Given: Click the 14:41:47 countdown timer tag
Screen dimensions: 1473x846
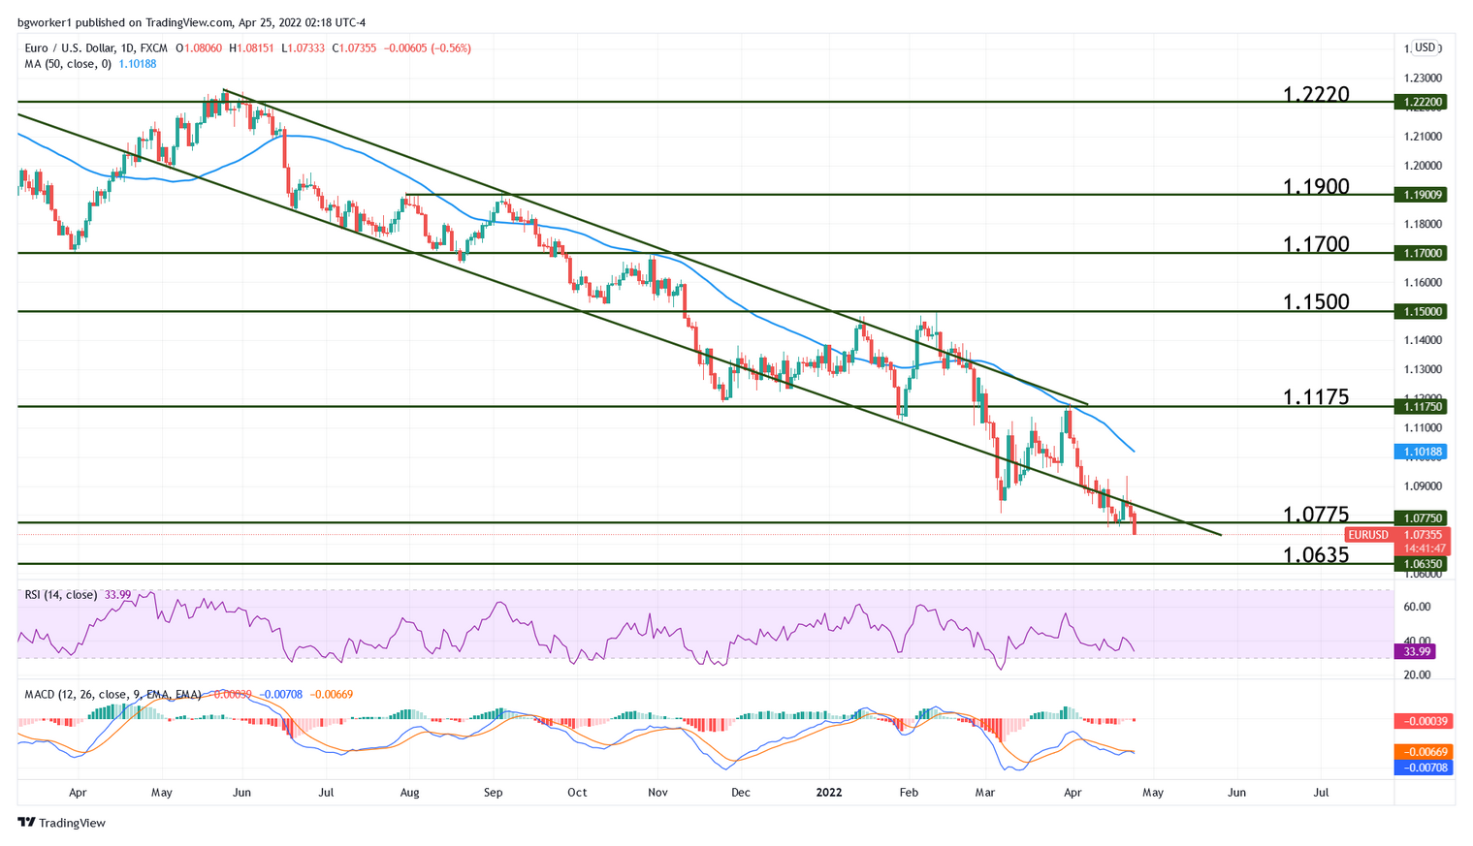Looking at the screenshot, I should (1422, 548).
